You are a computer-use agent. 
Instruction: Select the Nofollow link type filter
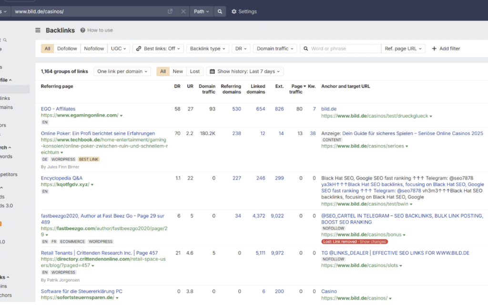pos(94,49)
